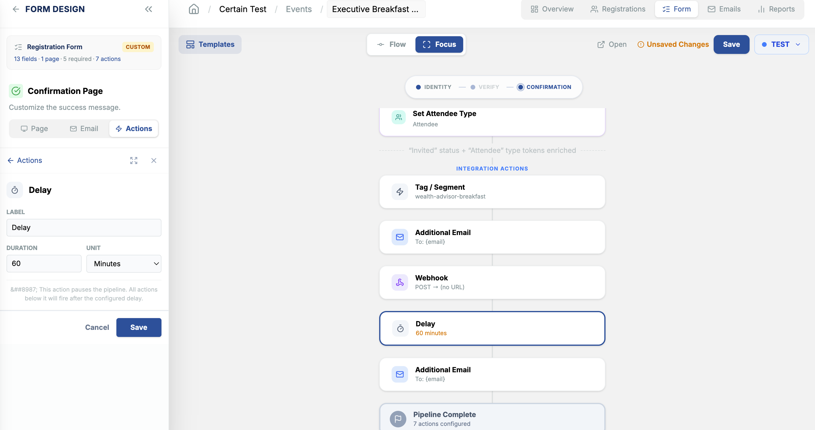
Task: Go back to the Actions list
Action: point(25,161)
